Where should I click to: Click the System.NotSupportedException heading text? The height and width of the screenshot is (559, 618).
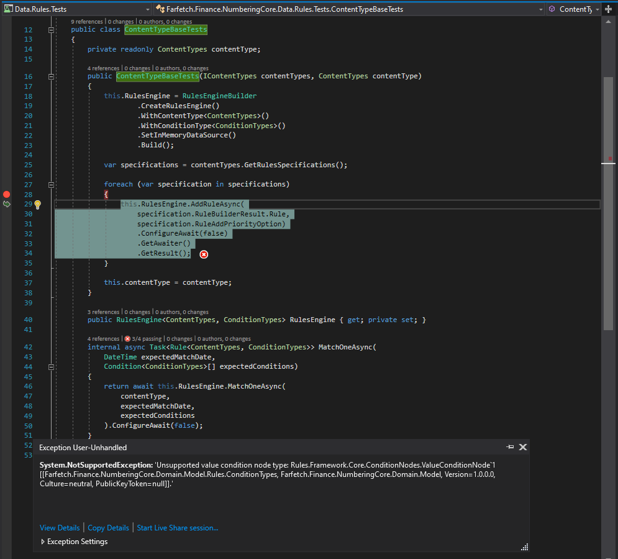[96, 465]
